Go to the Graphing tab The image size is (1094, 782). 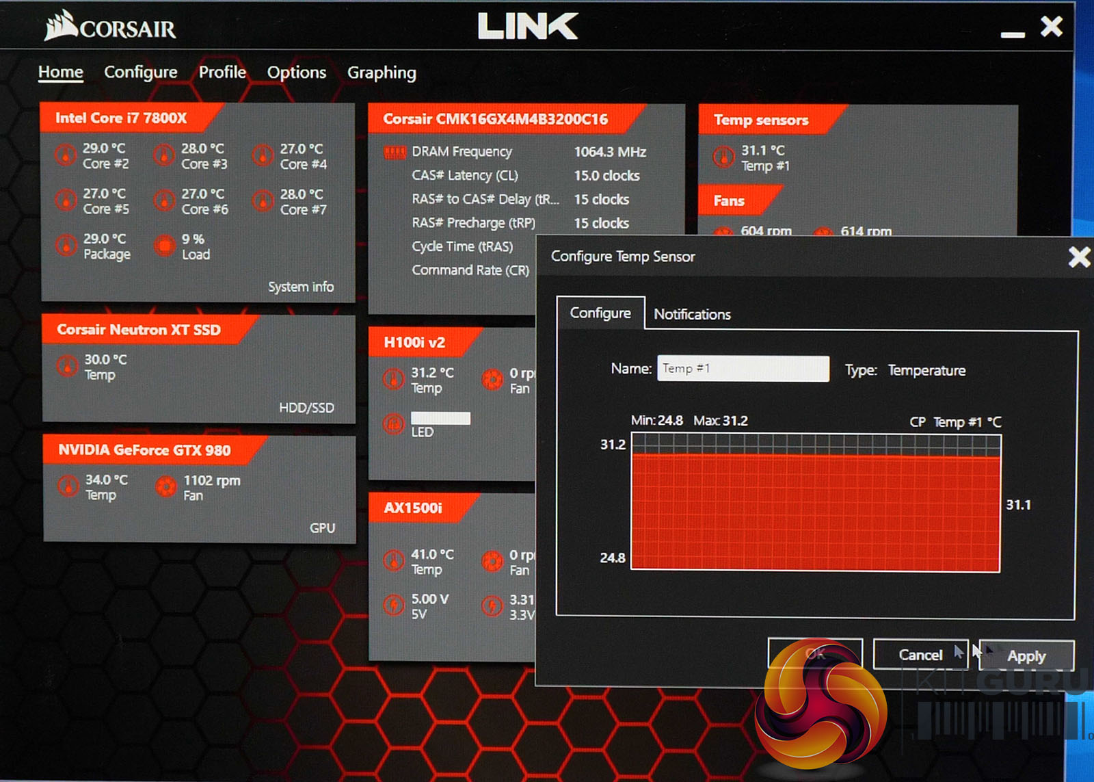[x=382, y=73]
